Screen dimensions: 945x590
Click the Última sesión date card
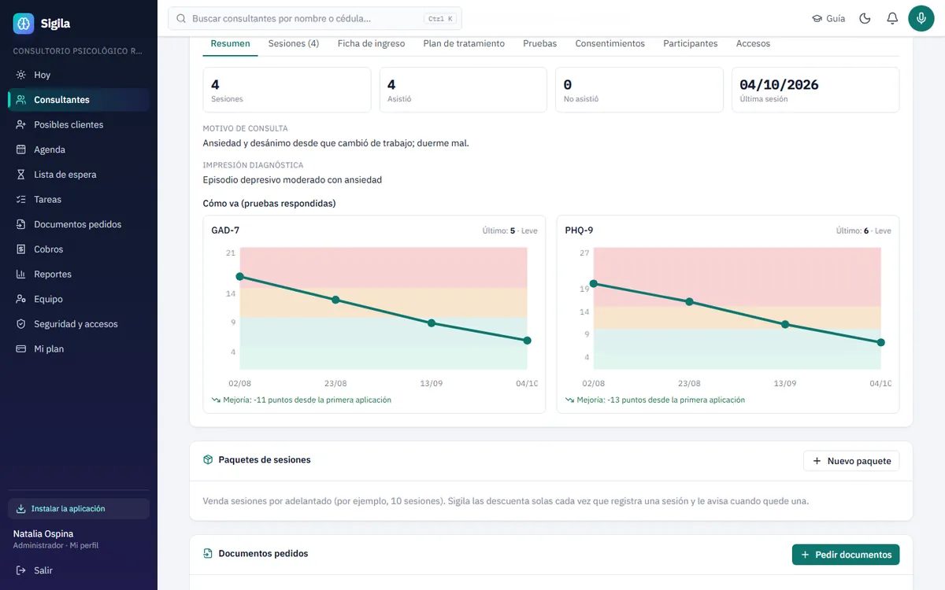point(816,90)
